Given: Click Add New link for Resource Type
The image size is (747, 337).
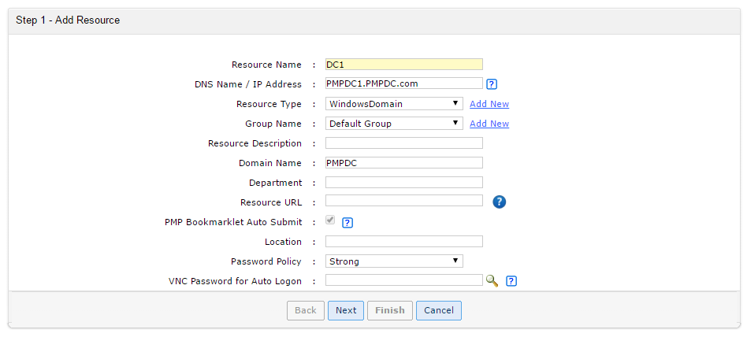Looking at the screenshot, I should (x=489, y=104).
